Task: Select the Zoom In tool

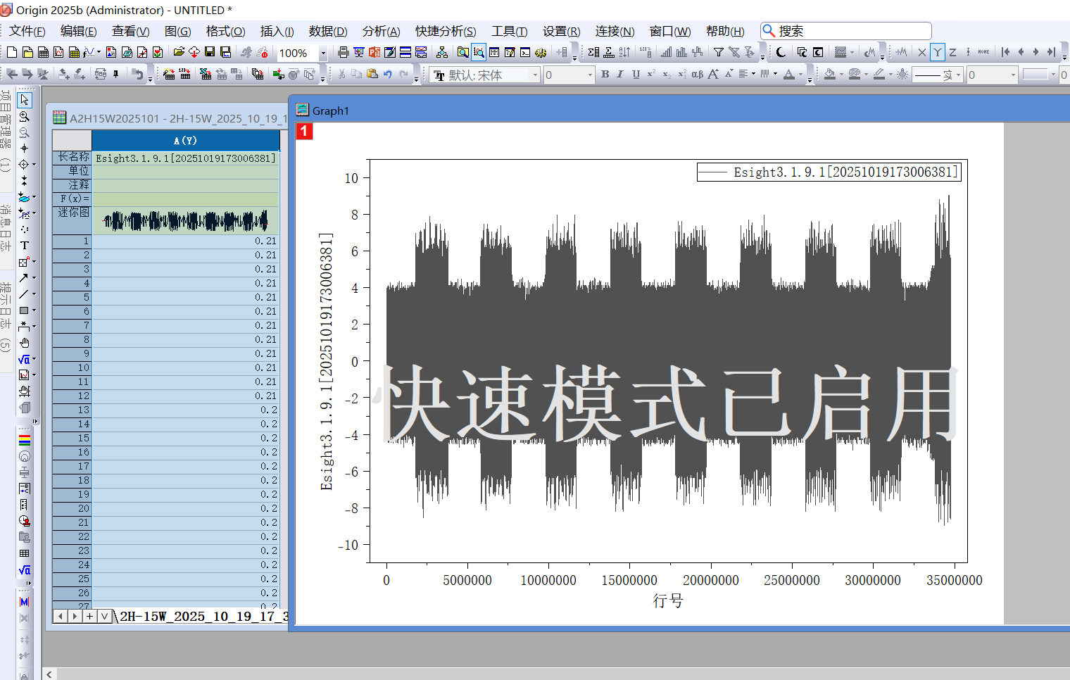Action: (x=24, y=117)
